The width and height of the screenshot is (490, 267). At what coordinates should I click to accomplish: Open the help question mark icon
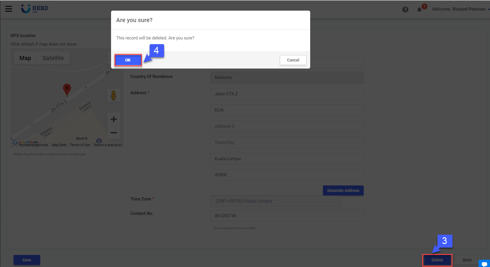405,9
